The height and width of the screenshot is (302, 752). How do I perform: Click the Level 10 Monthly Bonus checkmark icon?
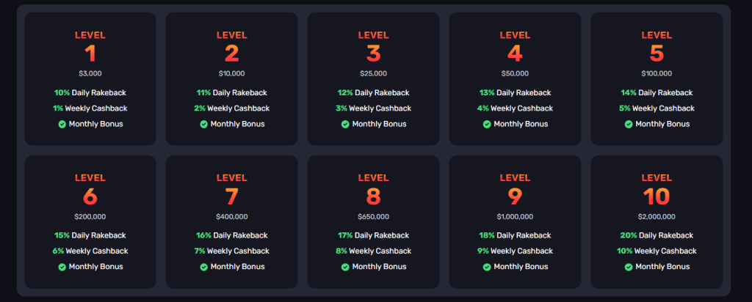click(629, 267)
